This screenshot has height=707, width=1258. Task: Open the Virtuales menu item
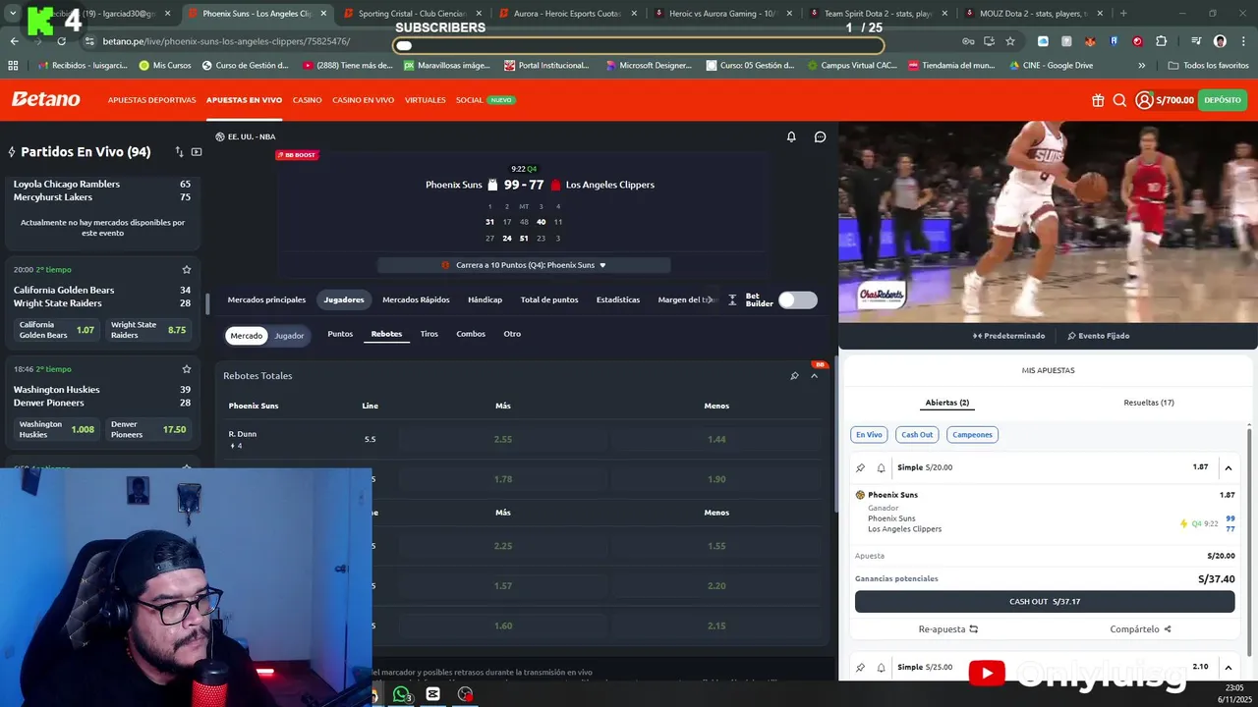[x=425, y=100]
